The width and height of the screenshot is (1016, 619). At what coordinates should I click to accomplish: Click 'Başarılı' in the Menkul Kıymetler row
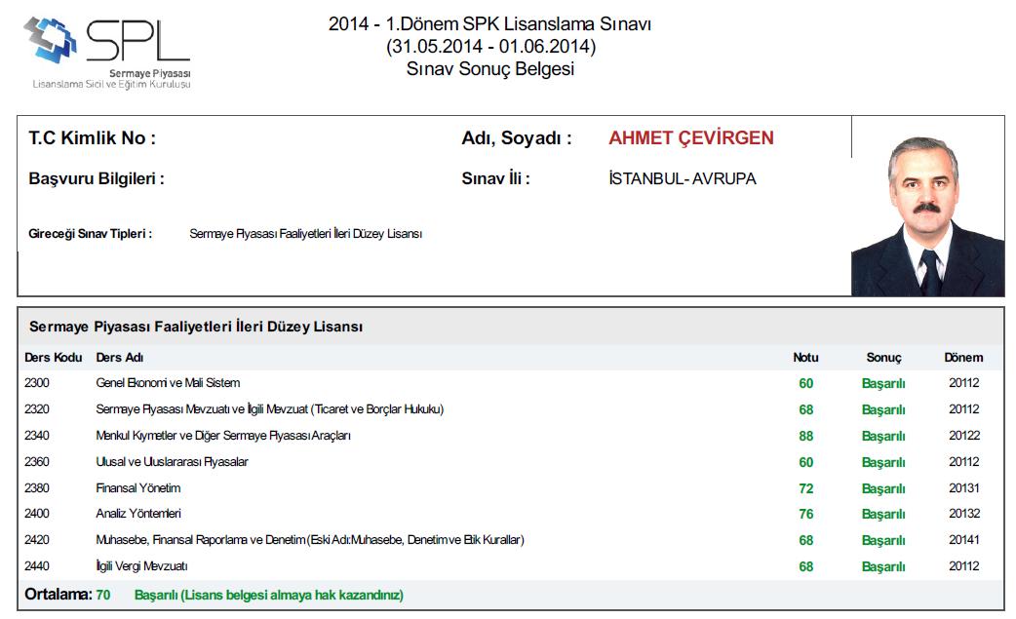point(883,437)
